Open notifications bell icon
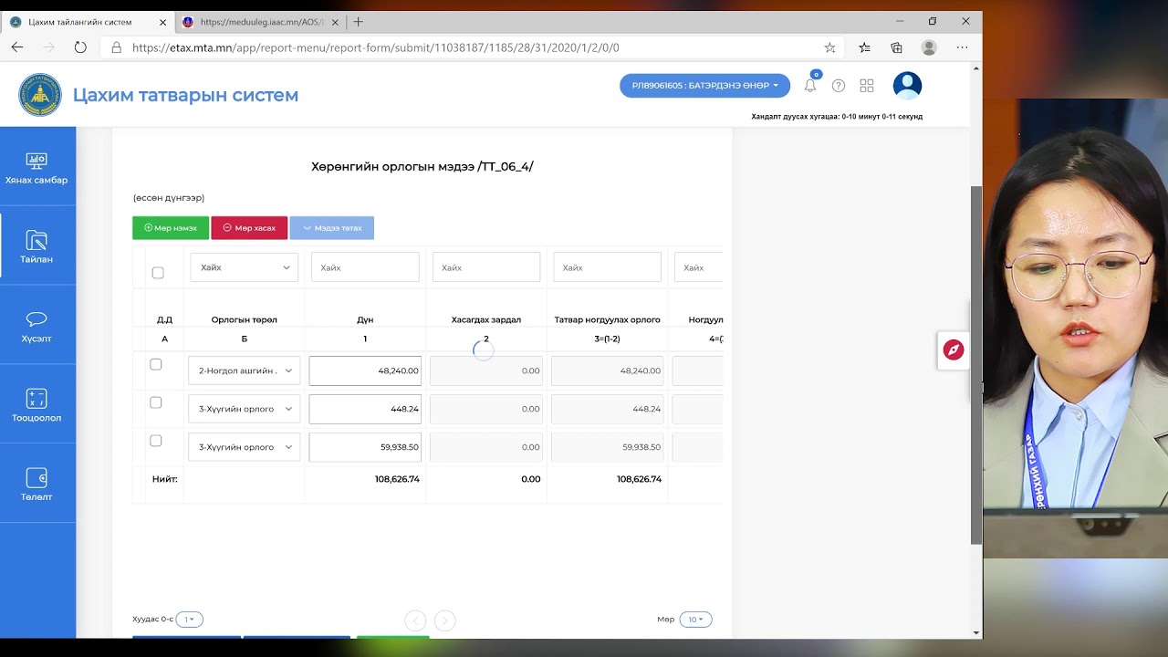 [x=810, y=86]
